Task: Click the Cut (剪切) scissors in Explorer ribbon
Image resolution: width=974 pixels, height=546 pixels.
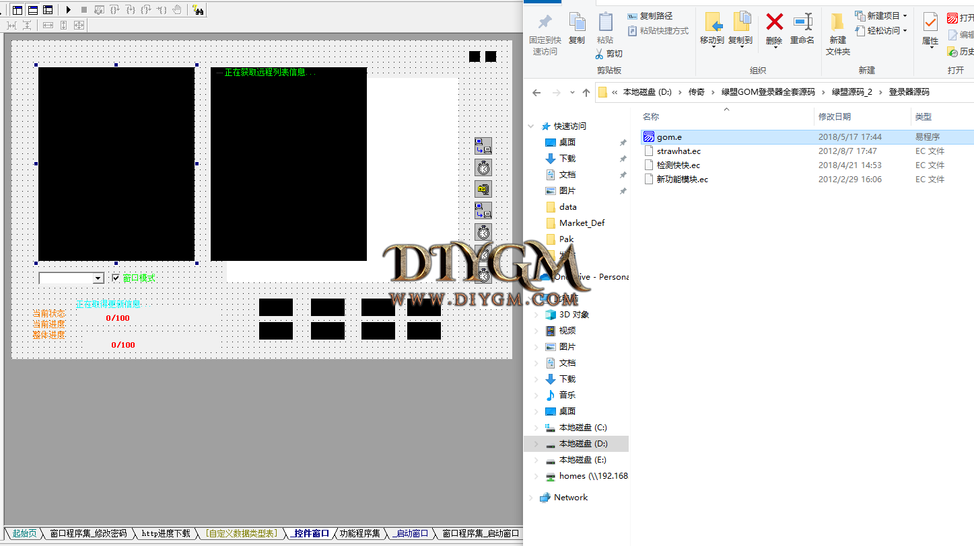Action: 600,53
